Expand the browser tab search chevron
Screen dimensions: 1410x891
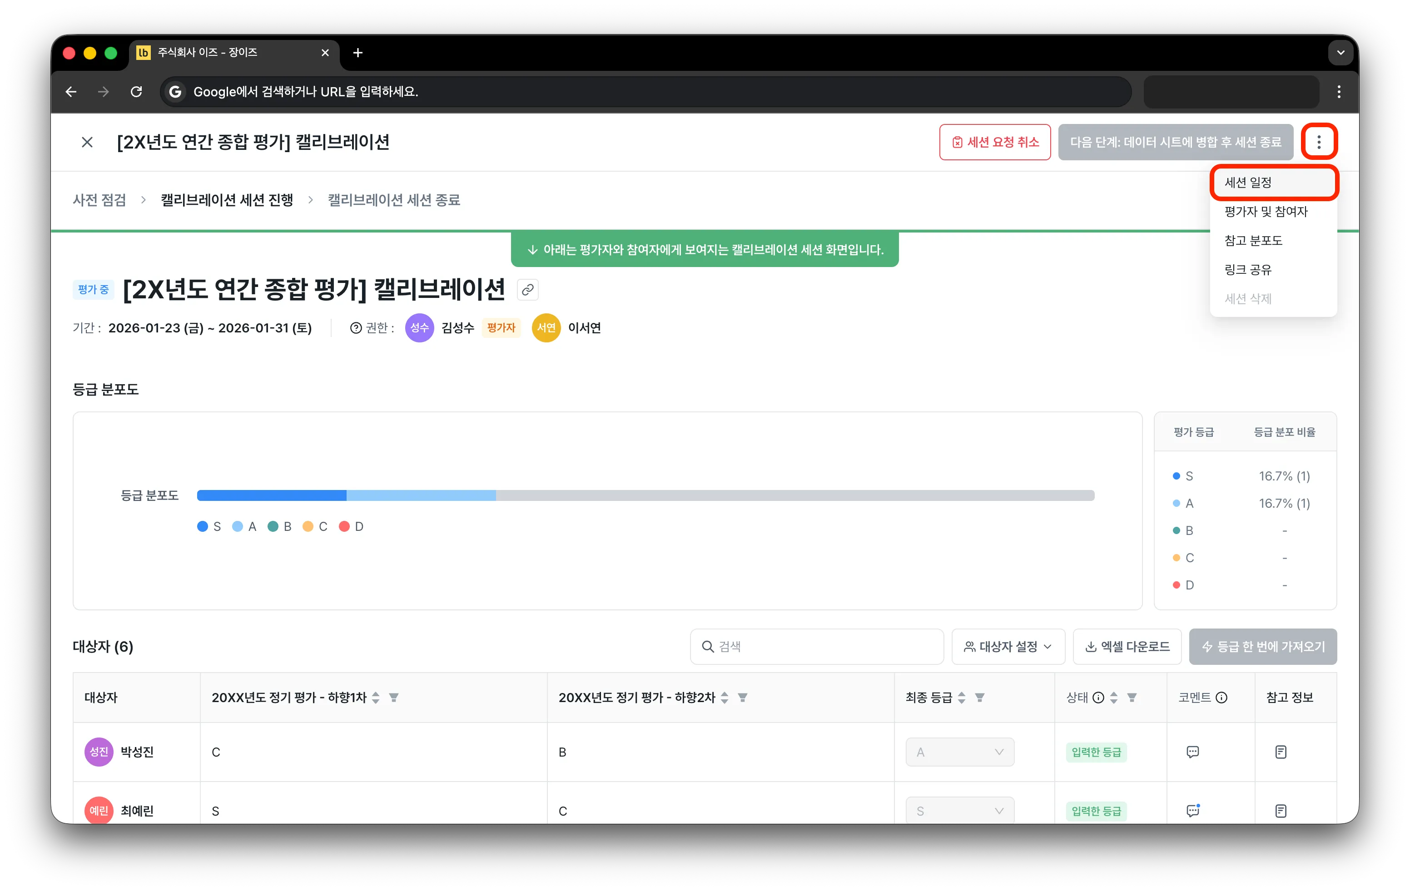pyautogui.click(x=1340, y=53)
